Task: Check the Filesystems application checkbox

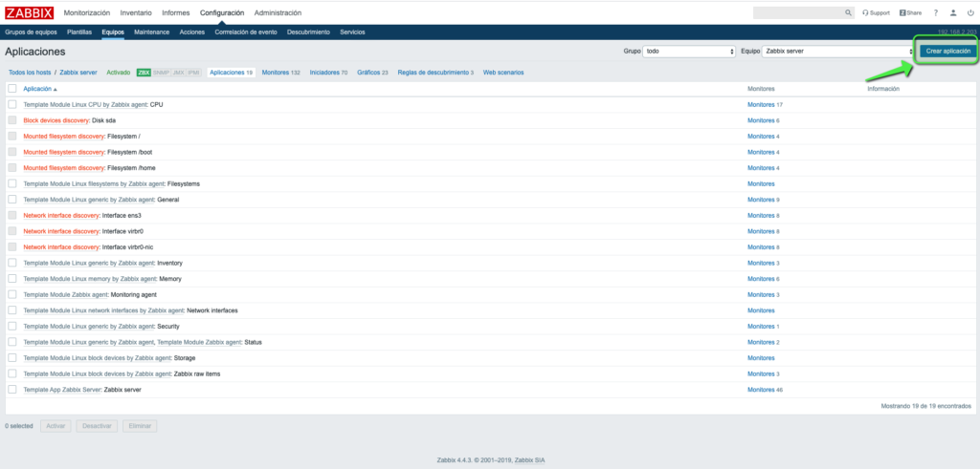Action: (12, 183)
